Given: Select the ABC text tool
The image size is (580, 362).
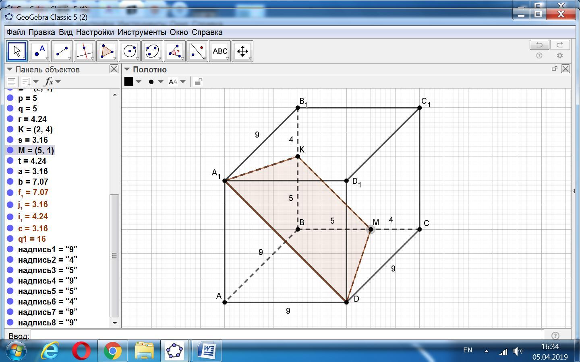Looking at the screenshot, I should pyautogui.click(x=220, y=51).
